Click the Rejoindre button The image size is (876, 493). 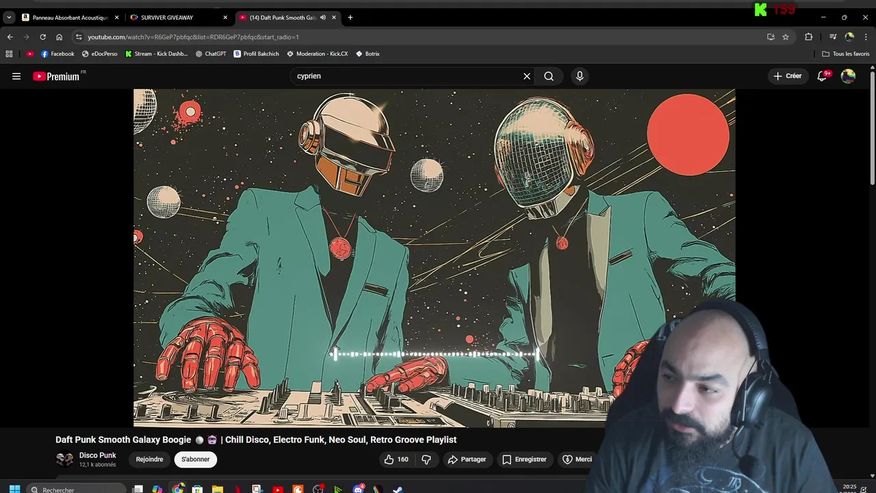[149, 459]
